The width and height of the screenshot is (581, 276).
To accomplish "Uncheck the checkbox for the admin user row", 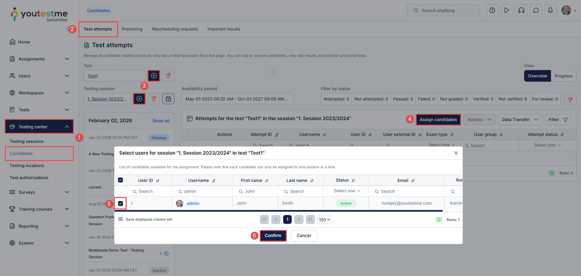I will 121,203.
